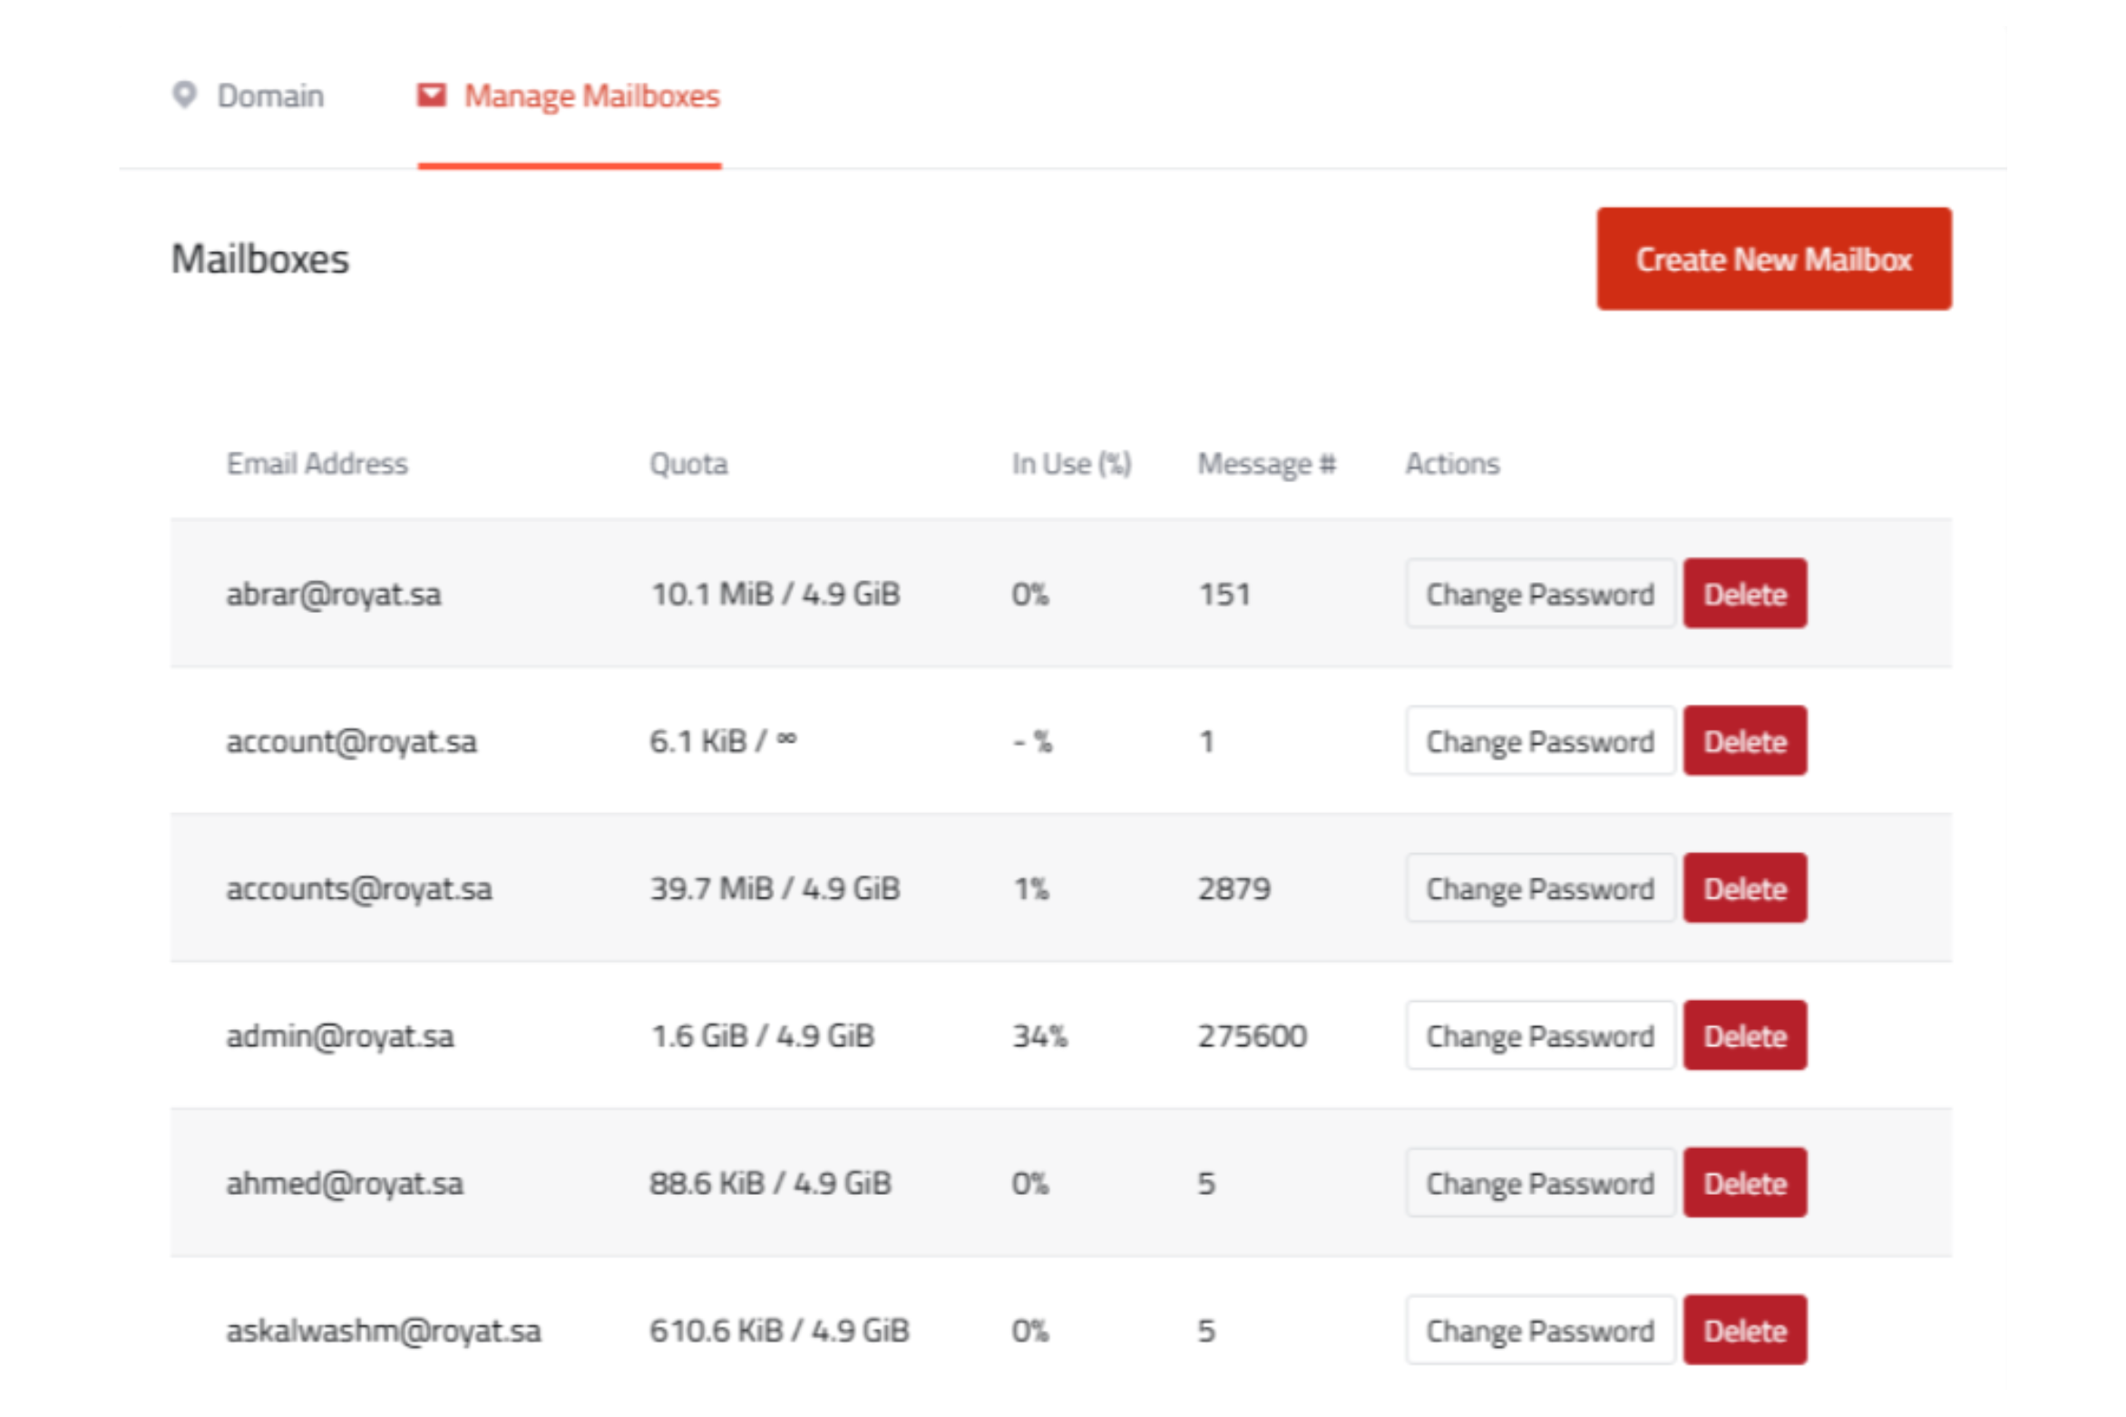Click the Email Address column header
The height and width of the screenshot is (1417, 2126).
click(317, 464)
